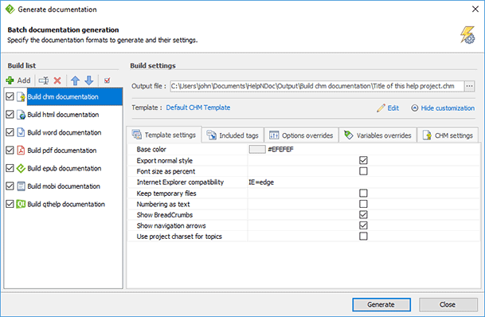Click the pencil Edit template icon
Image resolution: width=485 pixels, height=317 pixels.
[381, 108]
